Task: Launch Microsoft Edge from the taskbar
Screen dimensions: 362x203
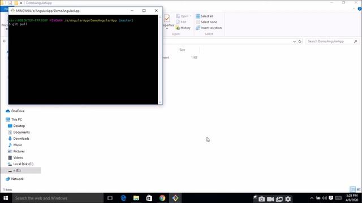Action: (x=123, y=198)
